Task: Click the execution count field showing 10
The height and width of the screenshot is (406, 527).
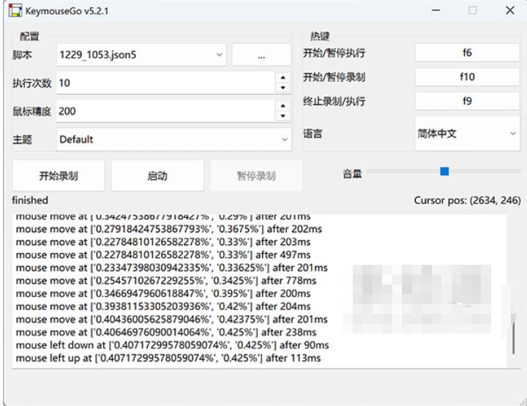Action: point(166,83)
